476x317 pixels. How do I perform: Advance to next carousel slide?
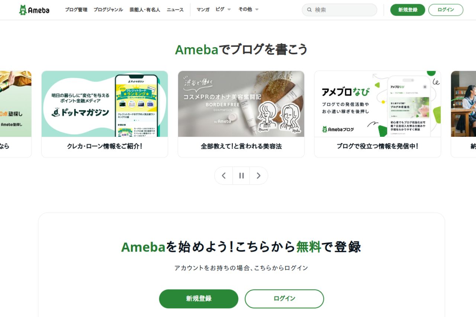[259, 176]
